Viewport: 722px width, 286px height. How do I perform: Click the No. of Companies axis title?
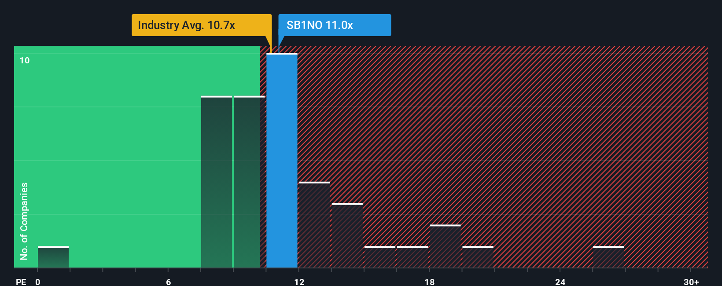click(24, 221)
